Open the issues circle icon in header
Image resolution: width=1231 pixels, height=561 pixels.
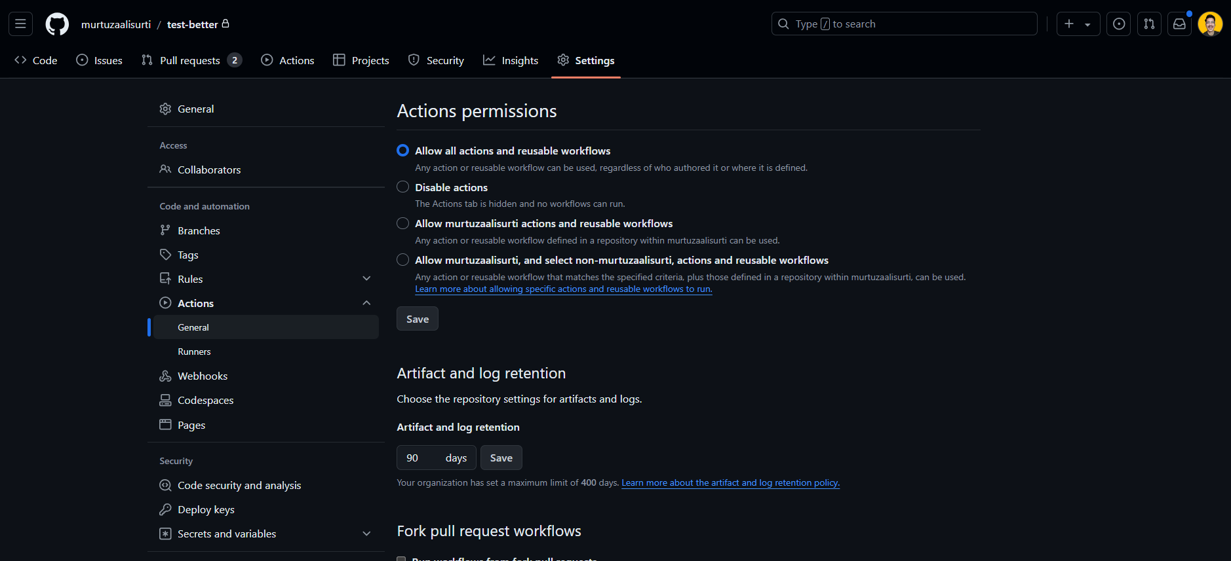(1119, 24)
